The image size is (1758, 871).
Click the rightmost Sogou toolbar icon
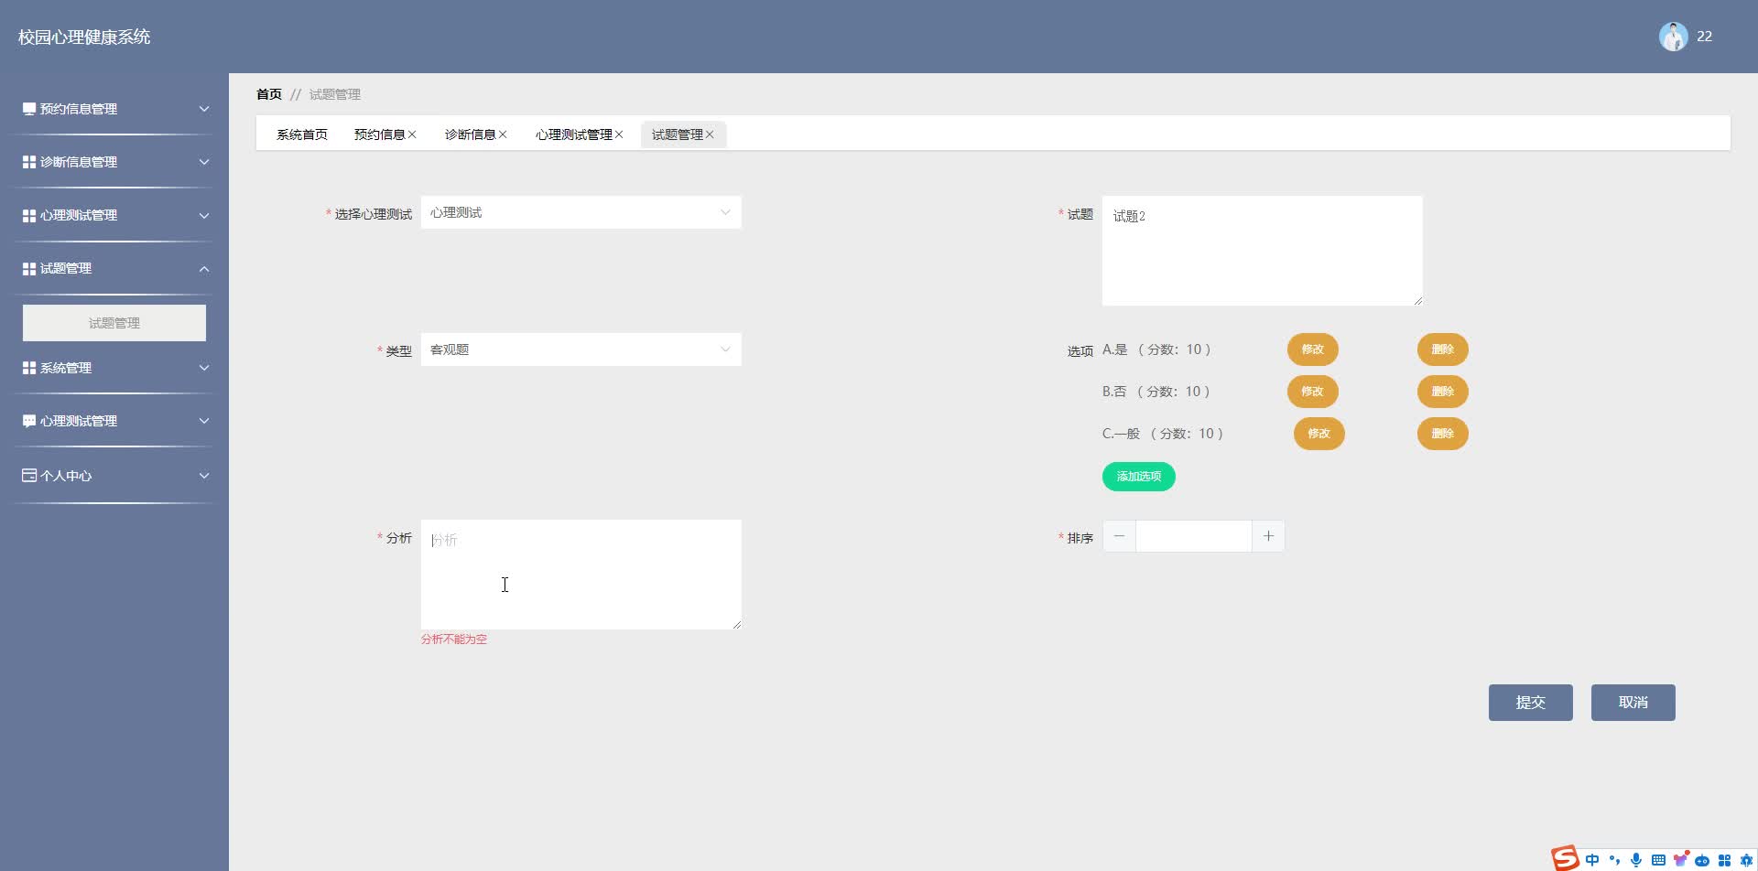coord(1746,860)
